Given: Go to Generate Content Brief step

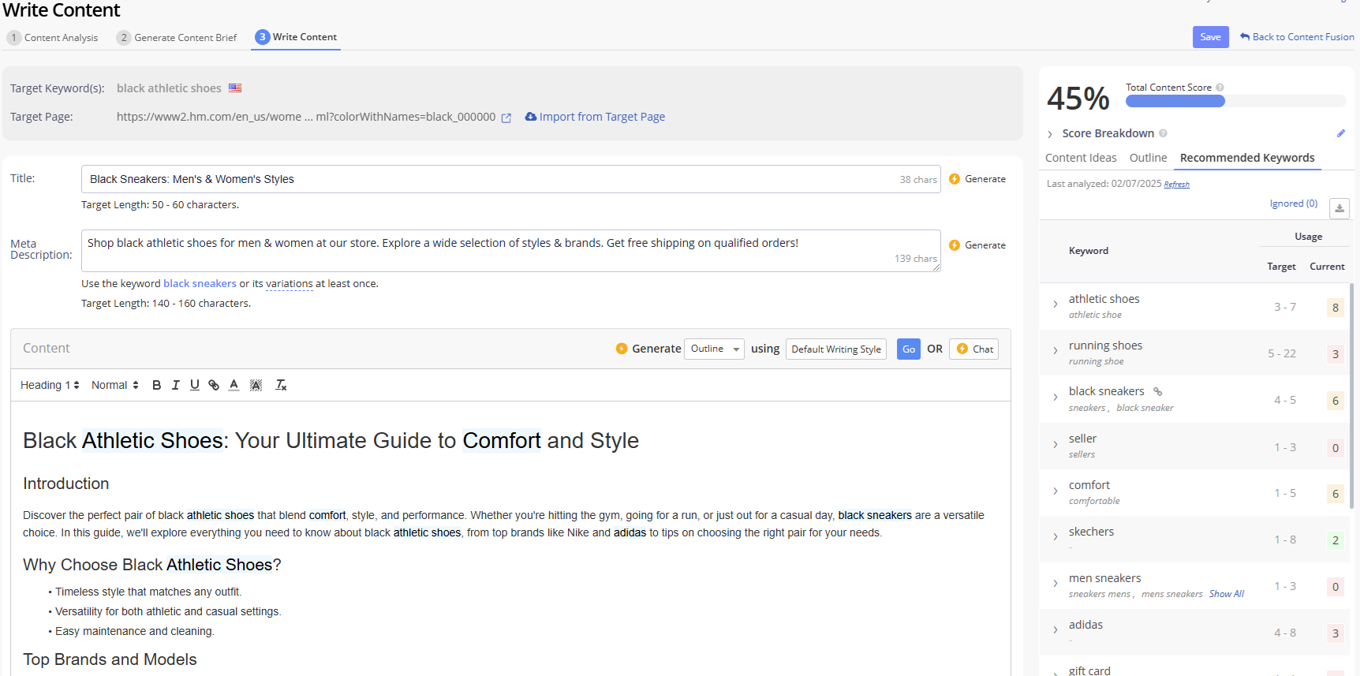Looking at the screenshot, I should point(177,38).
